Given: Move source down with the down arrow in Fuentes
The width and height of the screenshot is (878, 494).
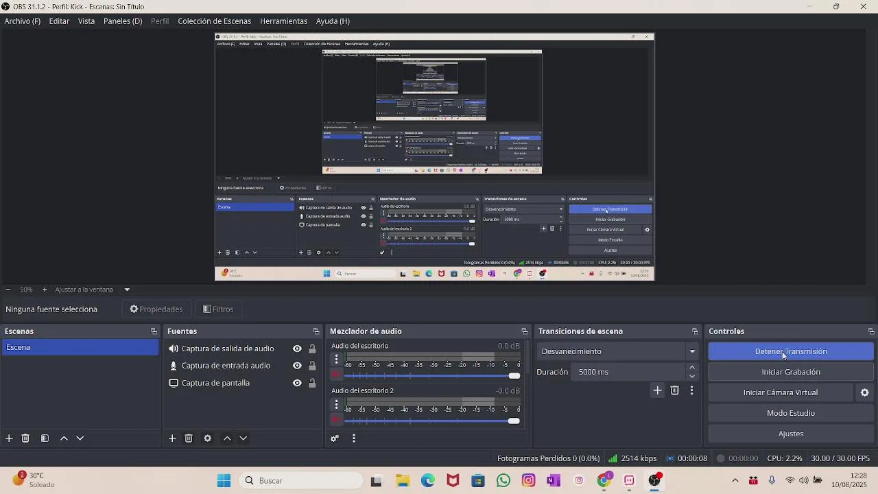Looking at the screenshot, I should (243, 438).
